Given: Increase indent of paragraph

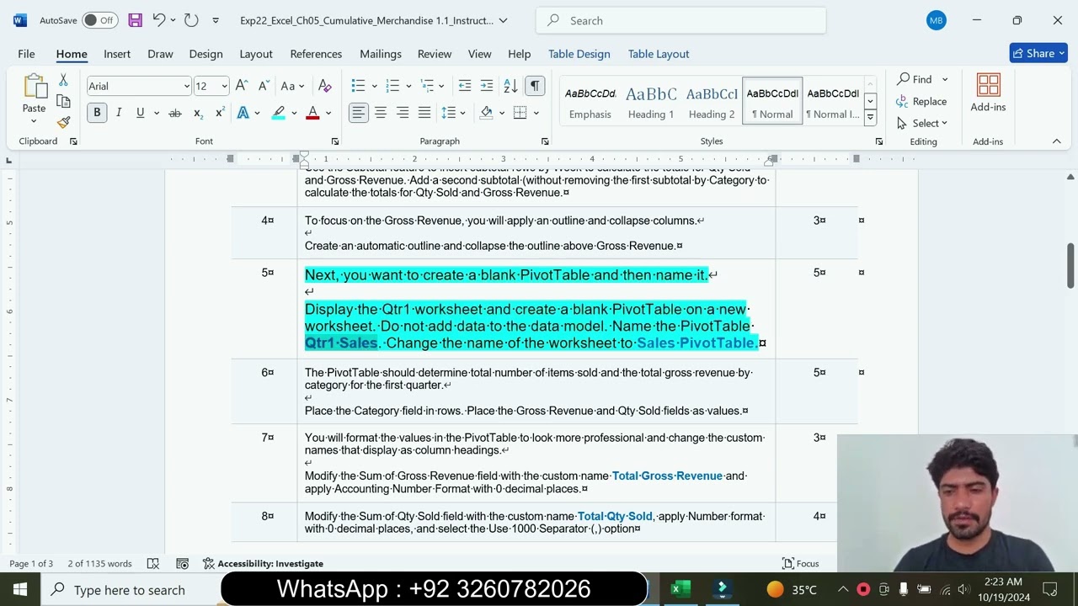Looking at the screenshot, I should pos(487,86).
